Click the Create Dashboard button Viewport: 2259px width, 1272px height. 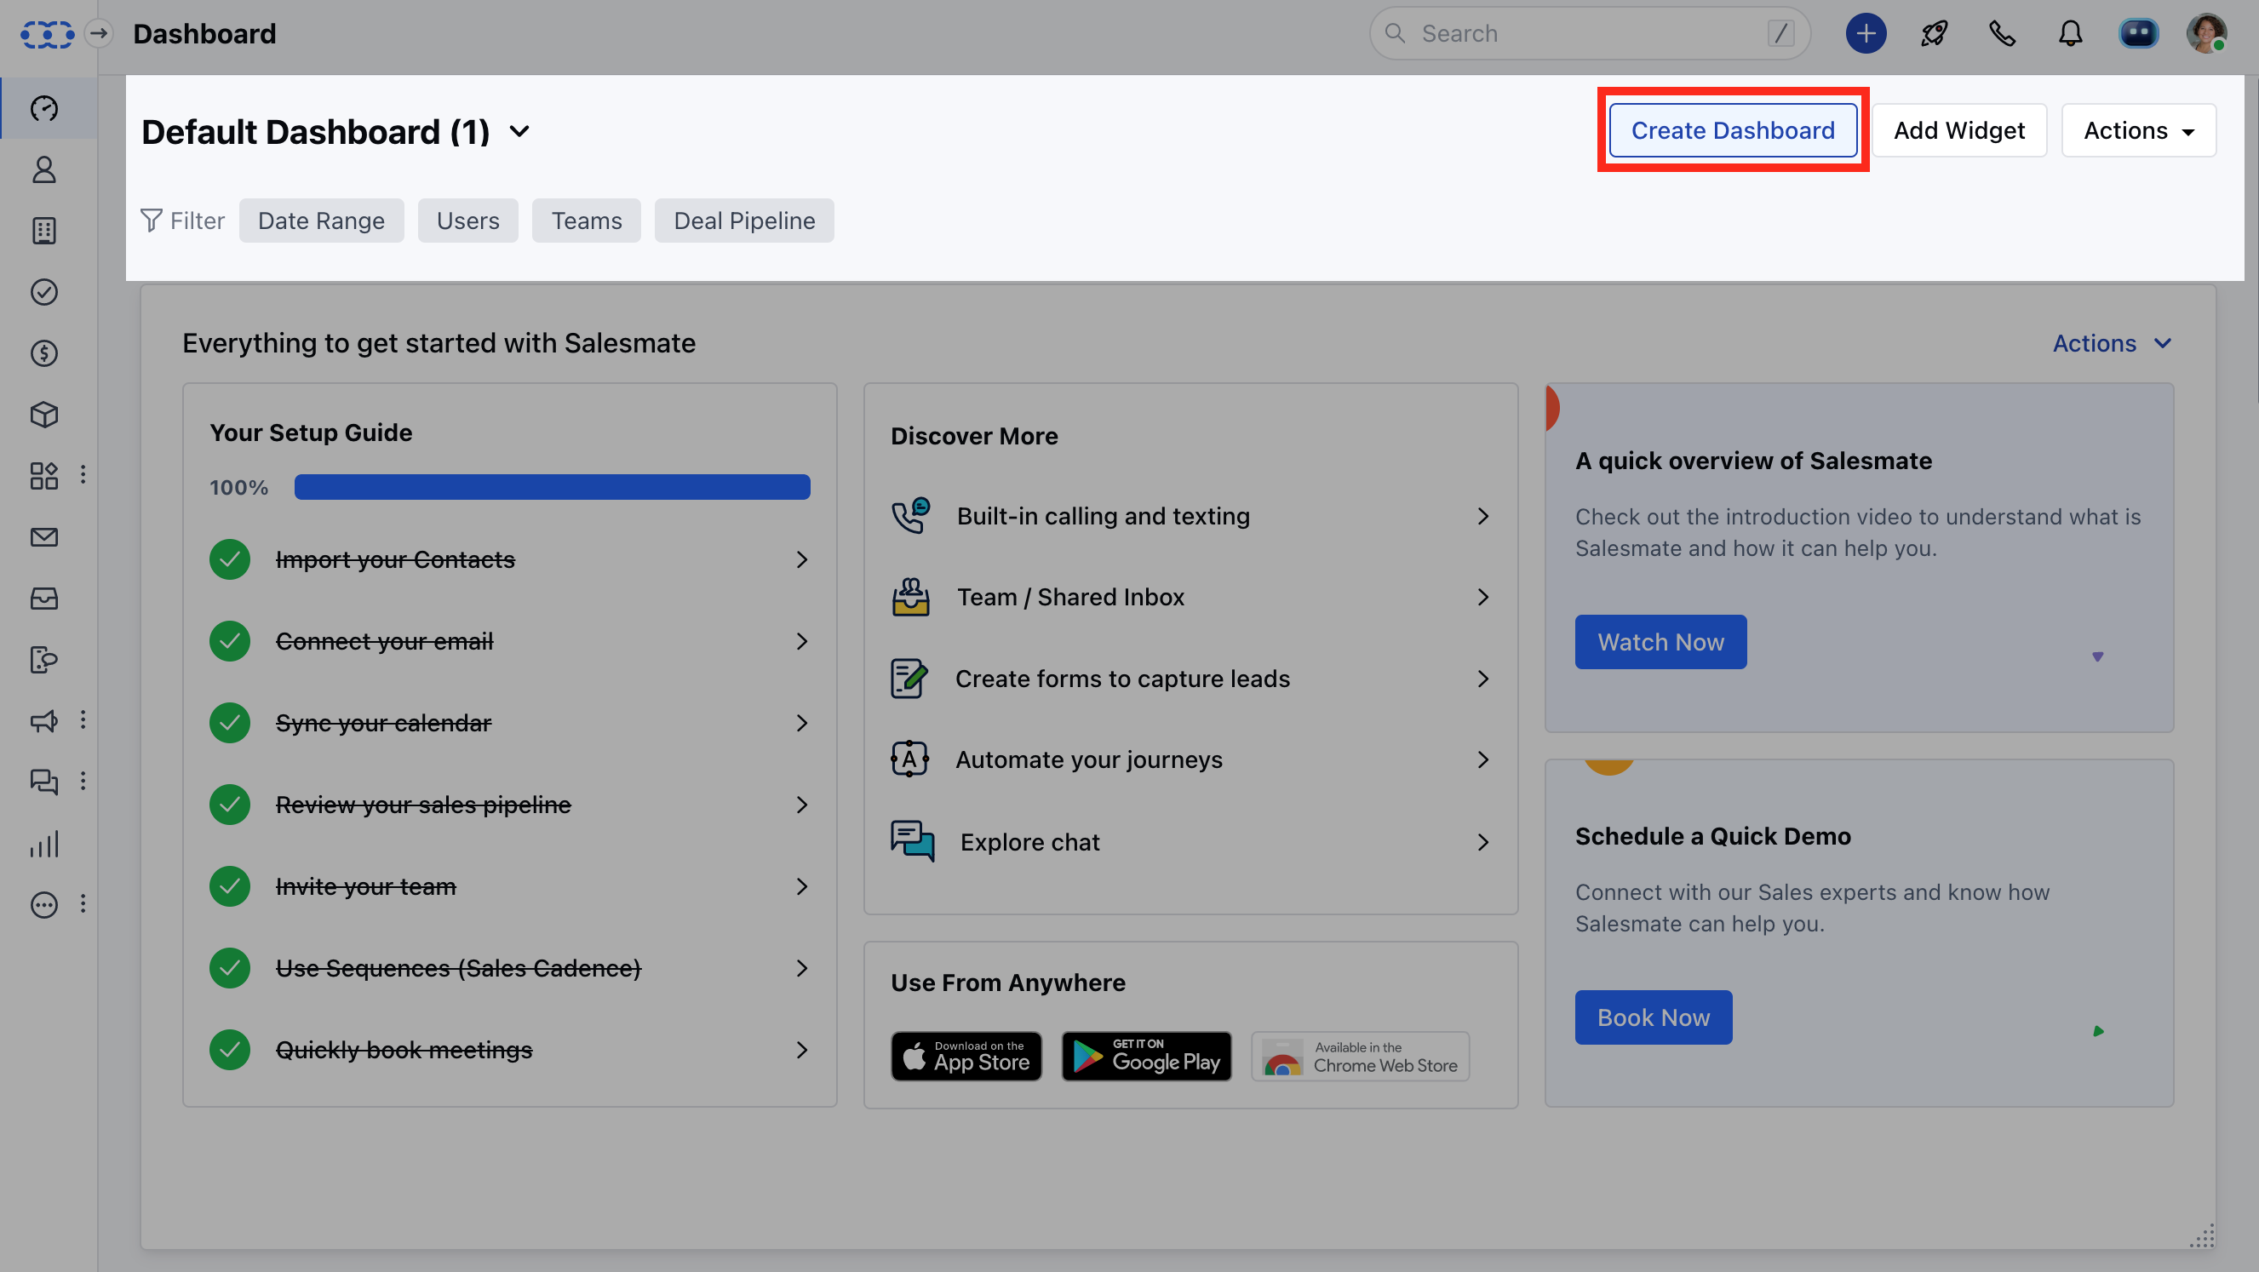tap(1733, 130)
